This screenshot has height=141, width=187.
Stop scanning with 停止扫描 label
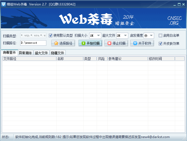119,43
